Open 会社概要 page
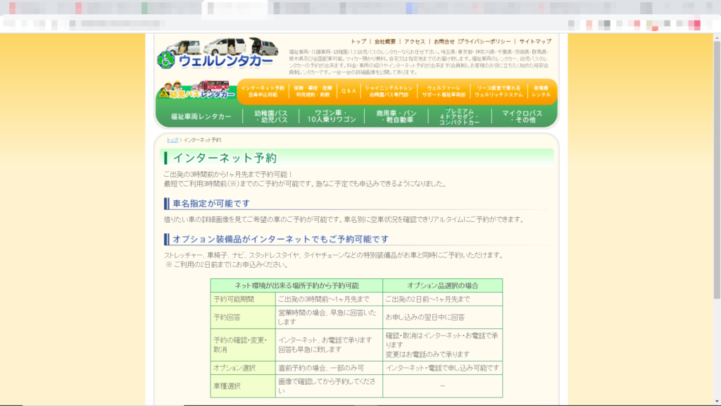The width and height of the screenshot is (721, 406). (386, 42)
